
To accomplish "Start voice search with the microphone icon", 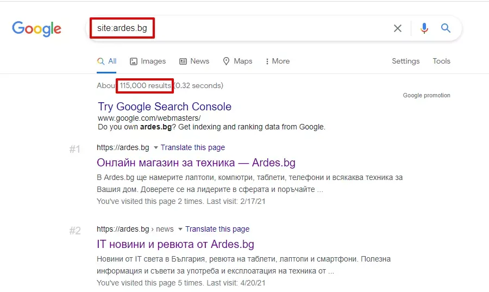I will 424,28.
